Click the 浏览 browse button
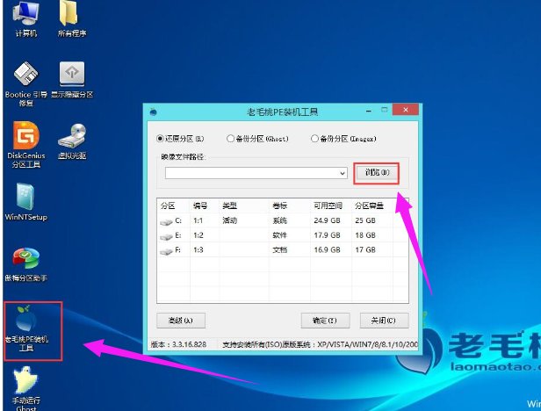Viewport: 541px width, 411px height. [376, 173]
